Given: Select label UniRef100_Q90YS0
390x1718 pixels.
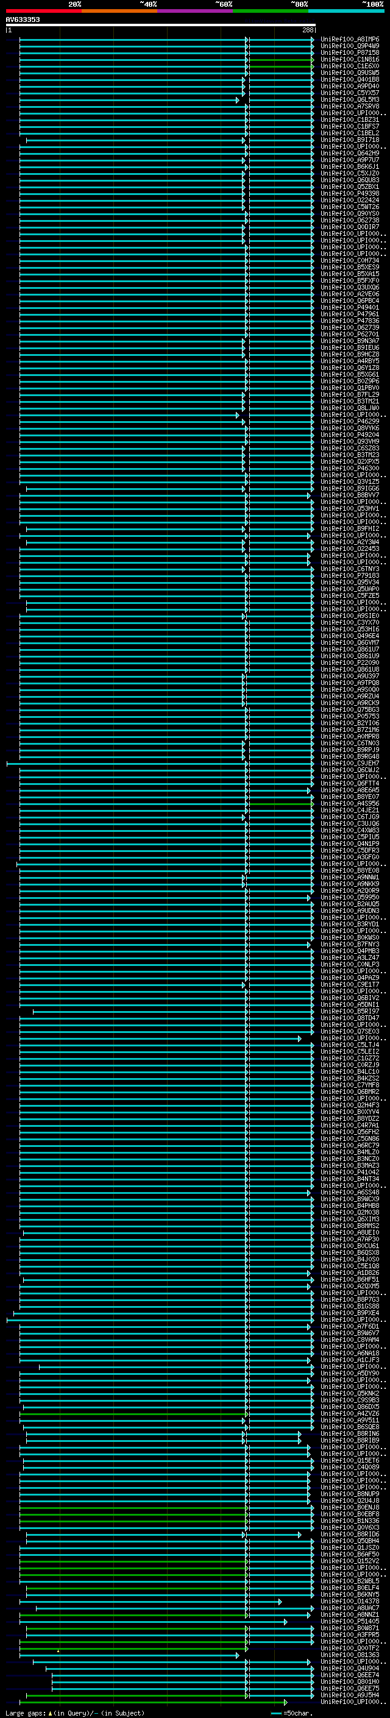Looking at the screenshot, I should click(x=350, y=214).
